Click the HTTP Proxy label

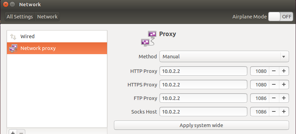click(144, 71)
